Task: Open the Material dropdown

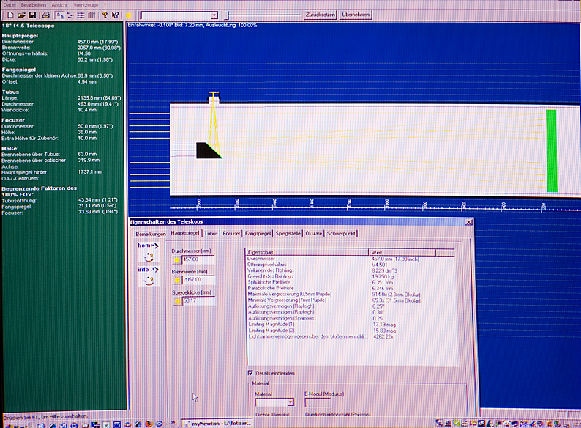Action: click(290, 402)
